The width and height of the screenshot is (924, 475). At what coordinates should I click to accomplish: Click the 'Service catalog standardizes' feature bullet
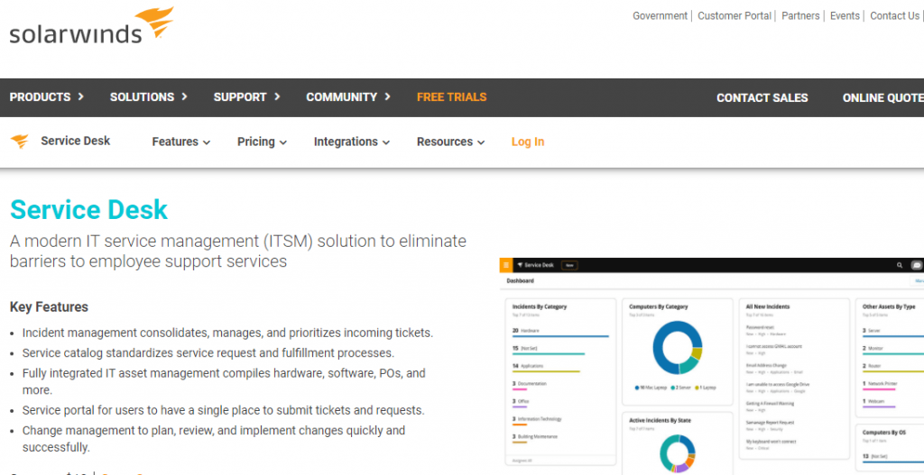pyautogui.click(x=208, y=353)
